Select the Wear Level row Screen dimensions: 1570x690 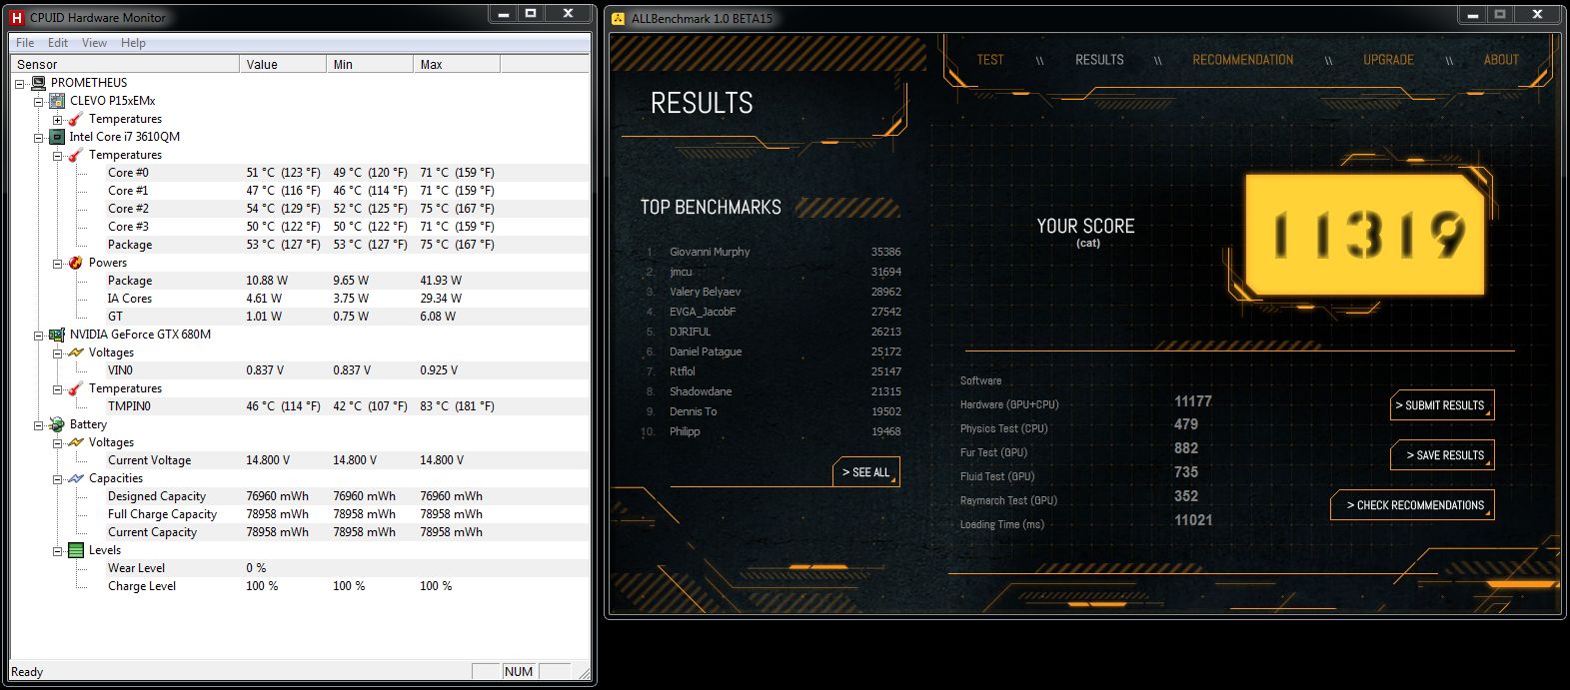pos(300,568)
